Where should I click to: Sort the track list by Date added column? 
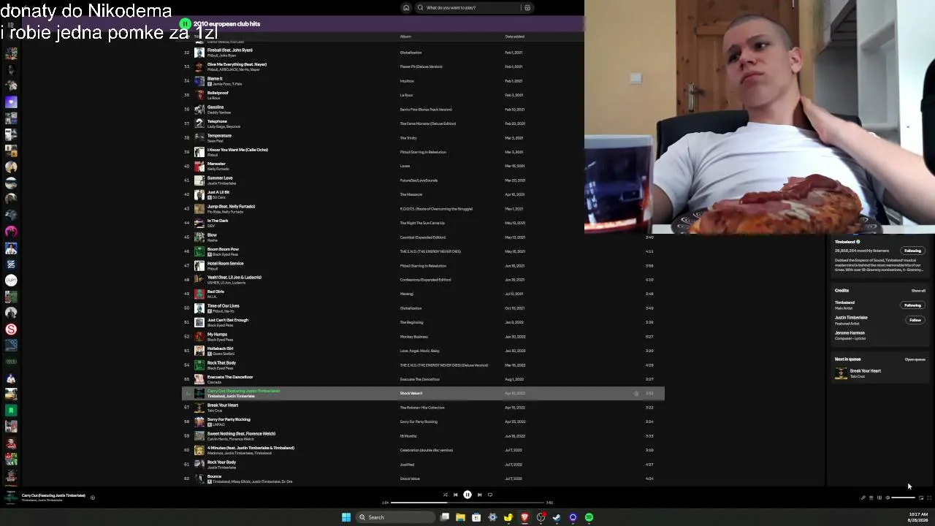tap(514, 37)
